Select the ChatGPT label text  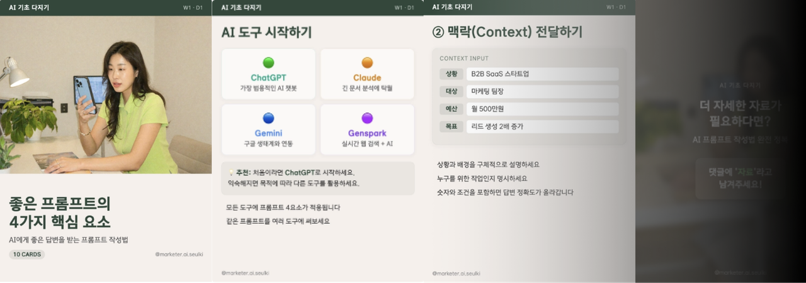[268, 77]
